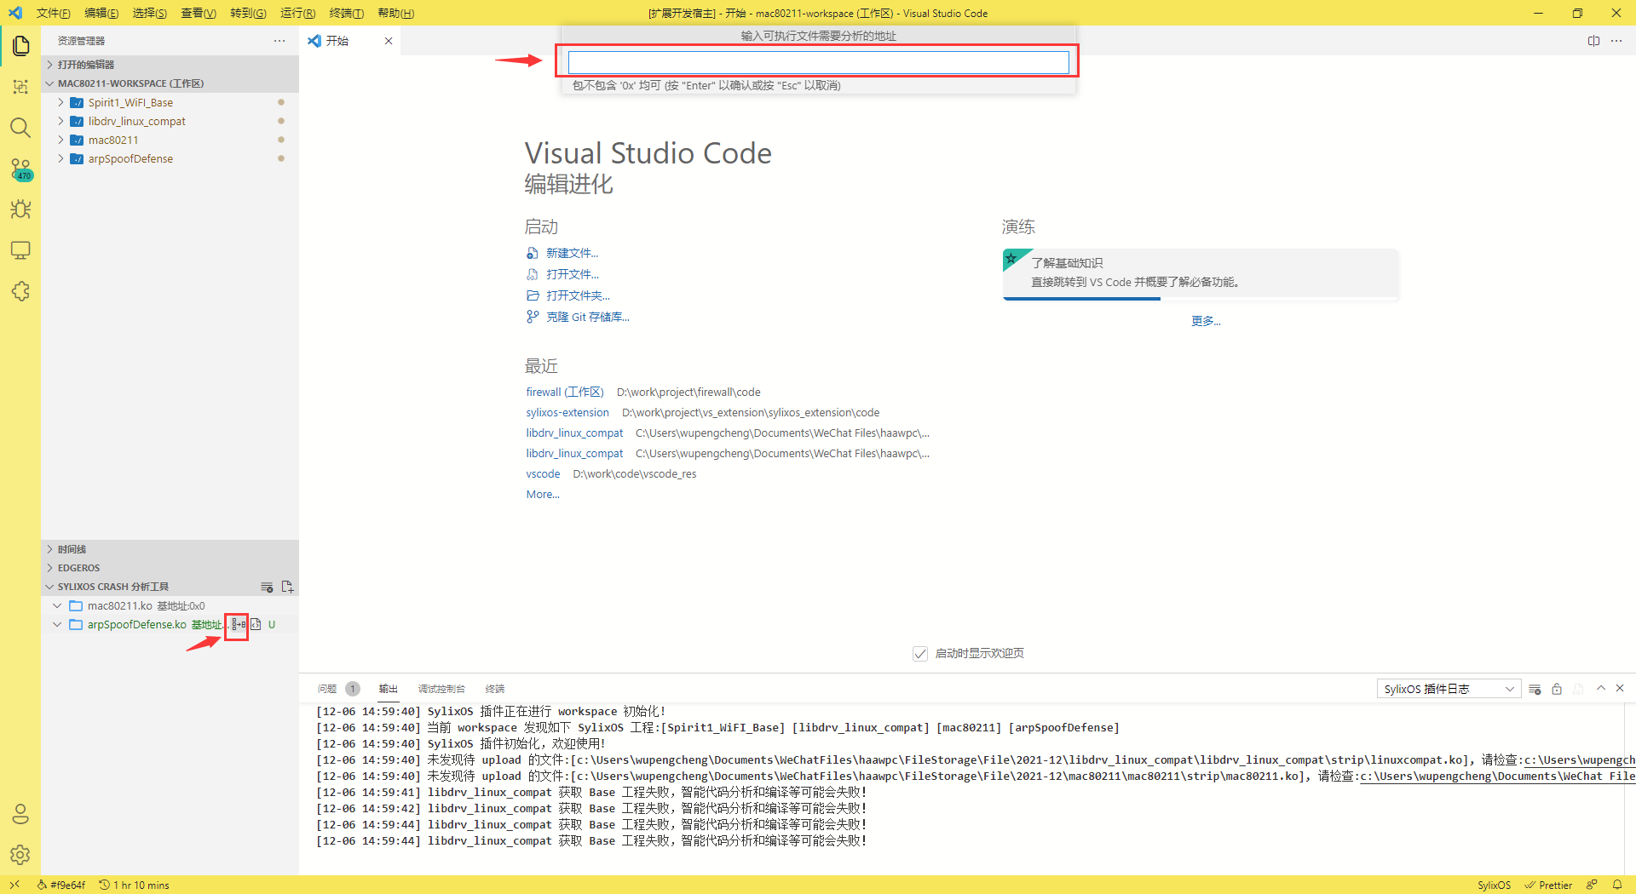Click the Prettier status bar item
This screenshot has width=1636, height=894.
coord(1549,885)
